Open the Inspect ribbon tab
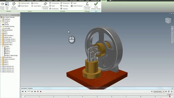Viewport: 174px width, 98px height. (38, 1)
